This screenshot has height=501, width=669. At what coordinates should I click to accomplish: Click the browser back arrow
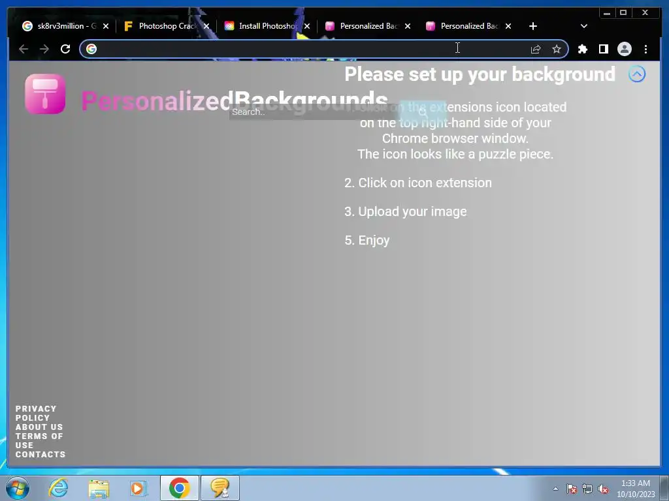click(x=24, y=49)
